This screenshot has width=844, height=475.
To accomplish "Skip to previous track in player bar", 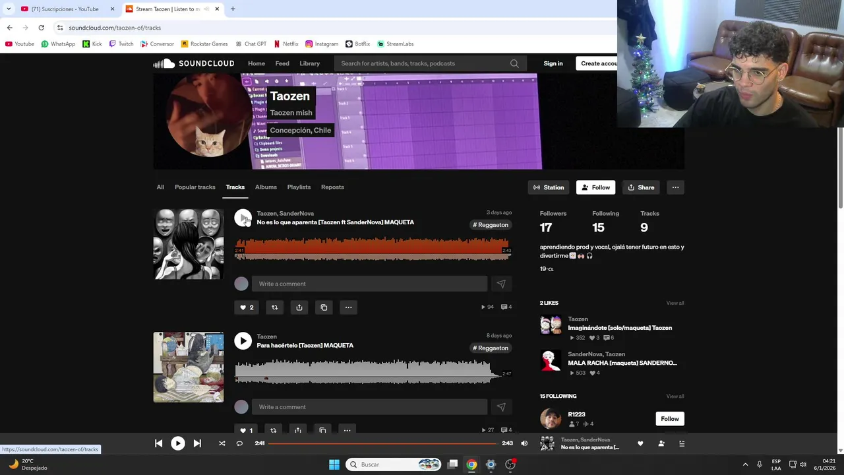I will point(158,443).
